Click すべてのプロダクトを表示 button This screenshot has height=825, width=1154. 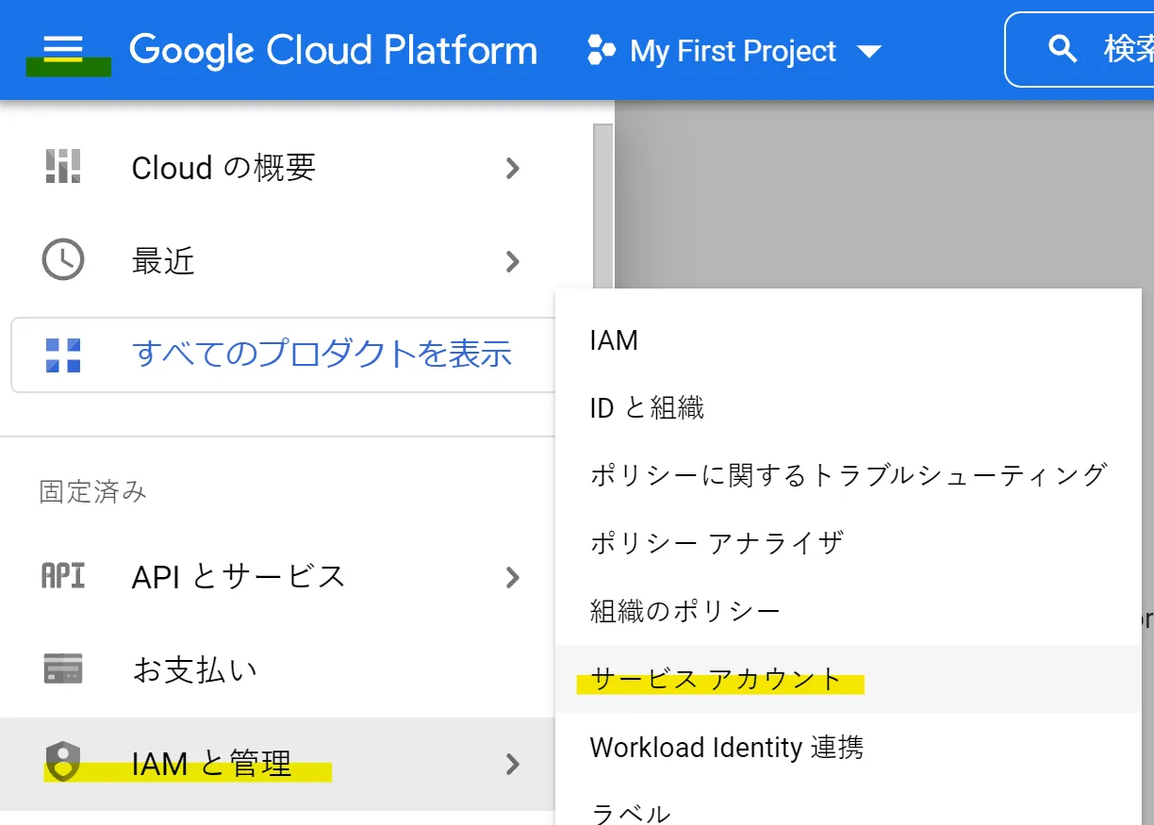(283, 355)
